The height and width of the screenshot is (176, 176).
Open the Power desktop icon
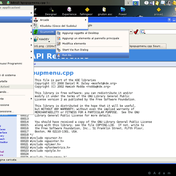point(123,11)
